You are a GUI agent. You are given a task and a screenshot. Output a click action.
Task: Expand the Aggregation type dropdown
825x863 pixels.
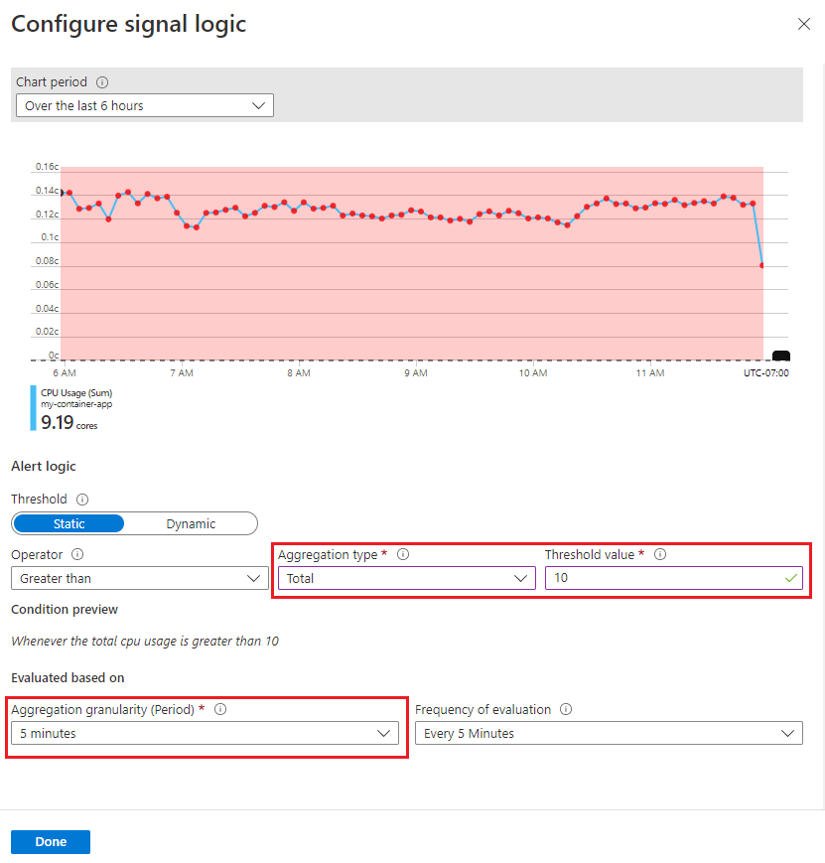406,578
